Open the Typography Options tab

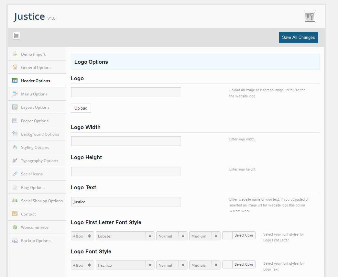[39, 161]
